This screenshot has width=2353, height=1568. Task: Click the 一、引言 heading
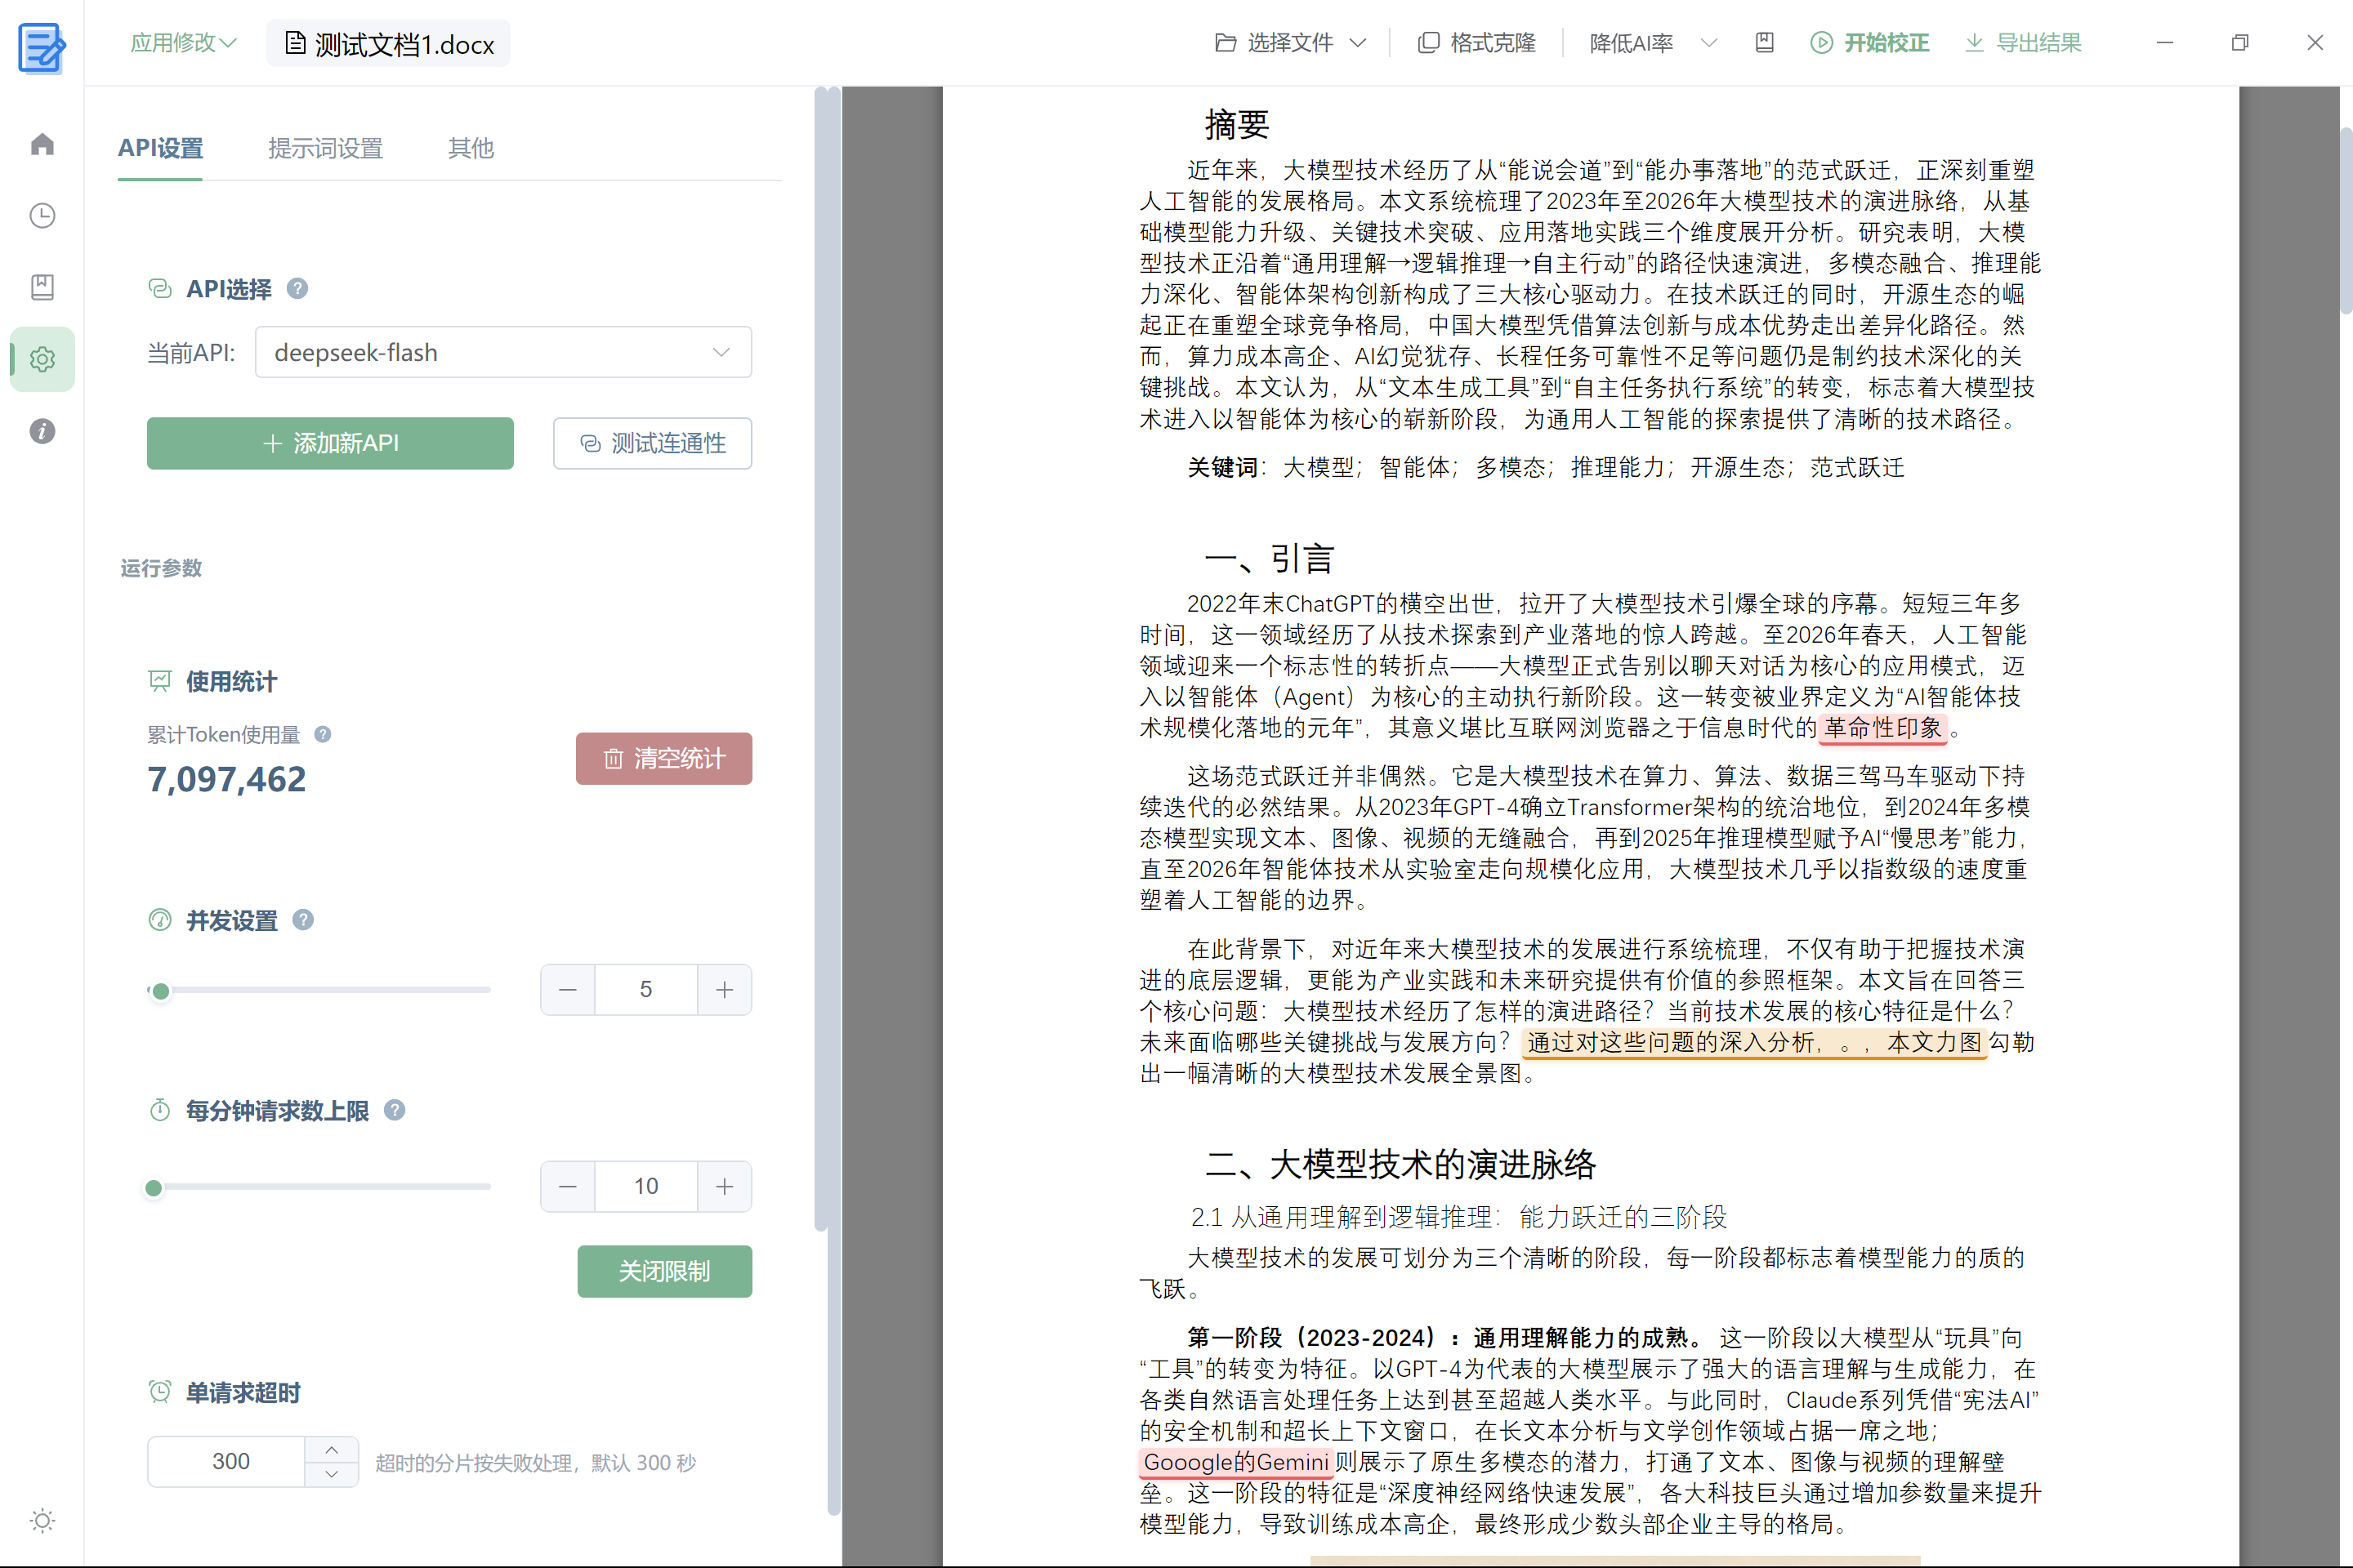pyautogui.click(x=1270, y=559)
